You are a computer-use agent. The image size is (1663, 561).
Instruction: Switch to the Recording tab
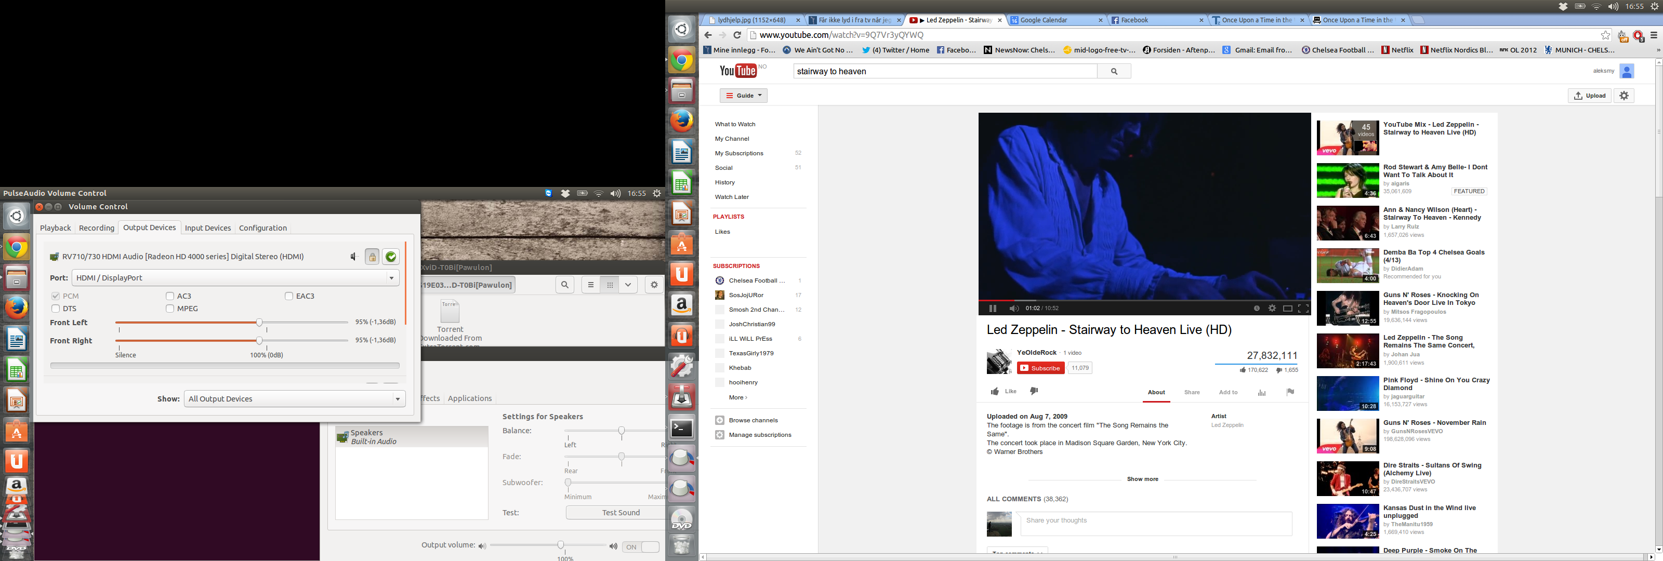tap(96, 228)
